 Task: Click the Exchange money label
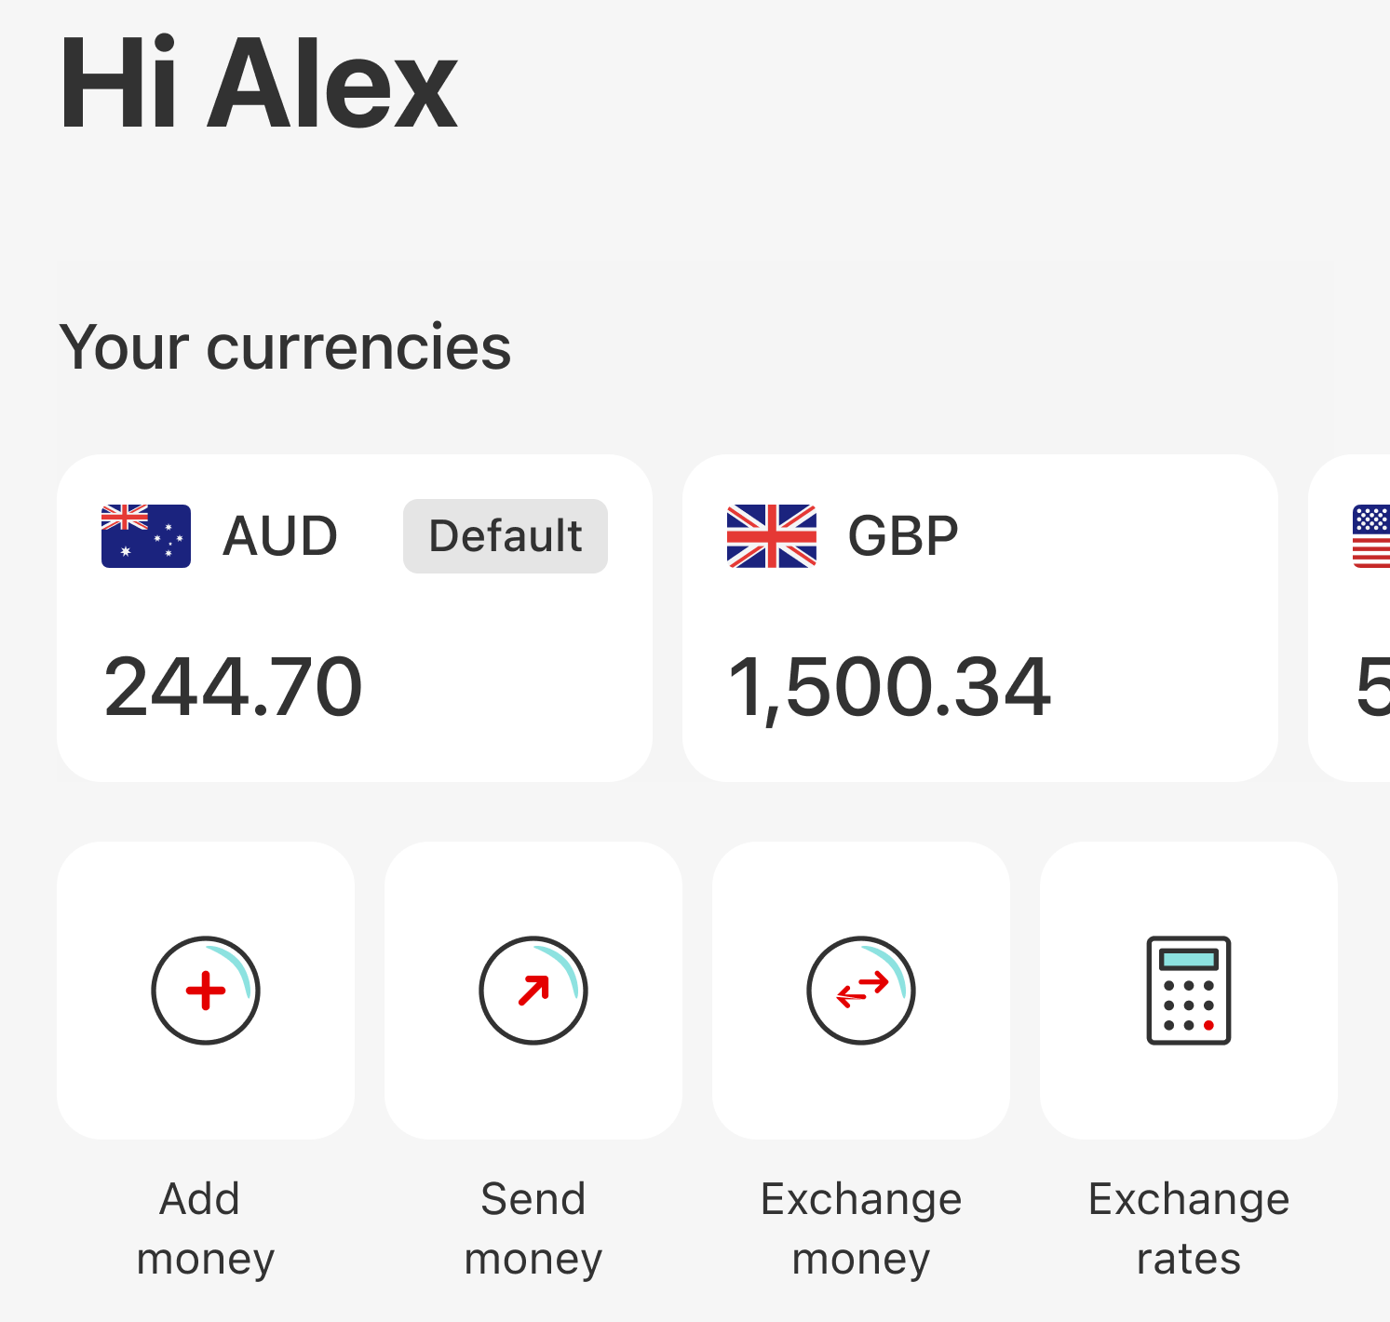[x=861, y=1229]
